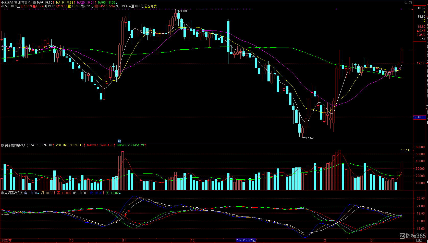
Task: Click the 2.35% change percent in quote box
Action: tap(421, 35)
